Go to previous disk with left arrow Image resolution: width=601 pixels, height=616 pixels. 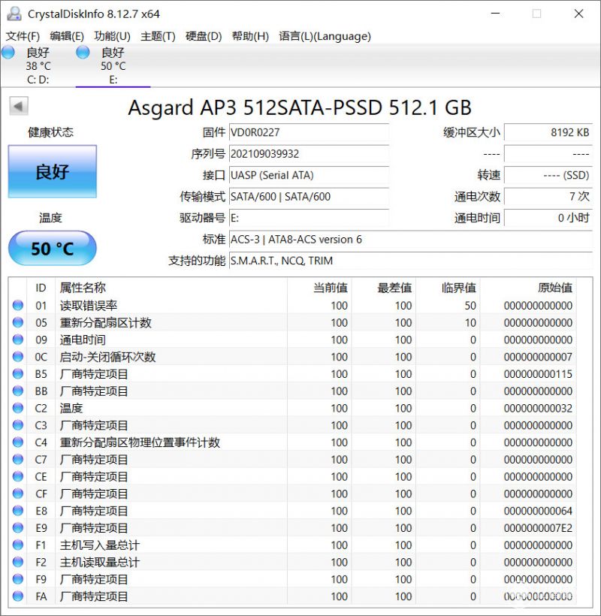[19, 106]
